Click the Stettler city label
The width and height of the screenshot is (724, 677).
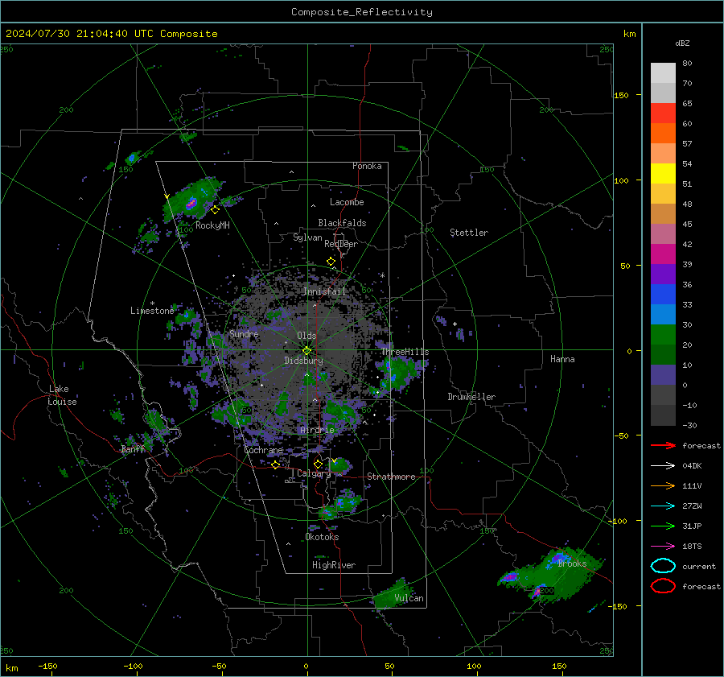click(x=469, y=233)
